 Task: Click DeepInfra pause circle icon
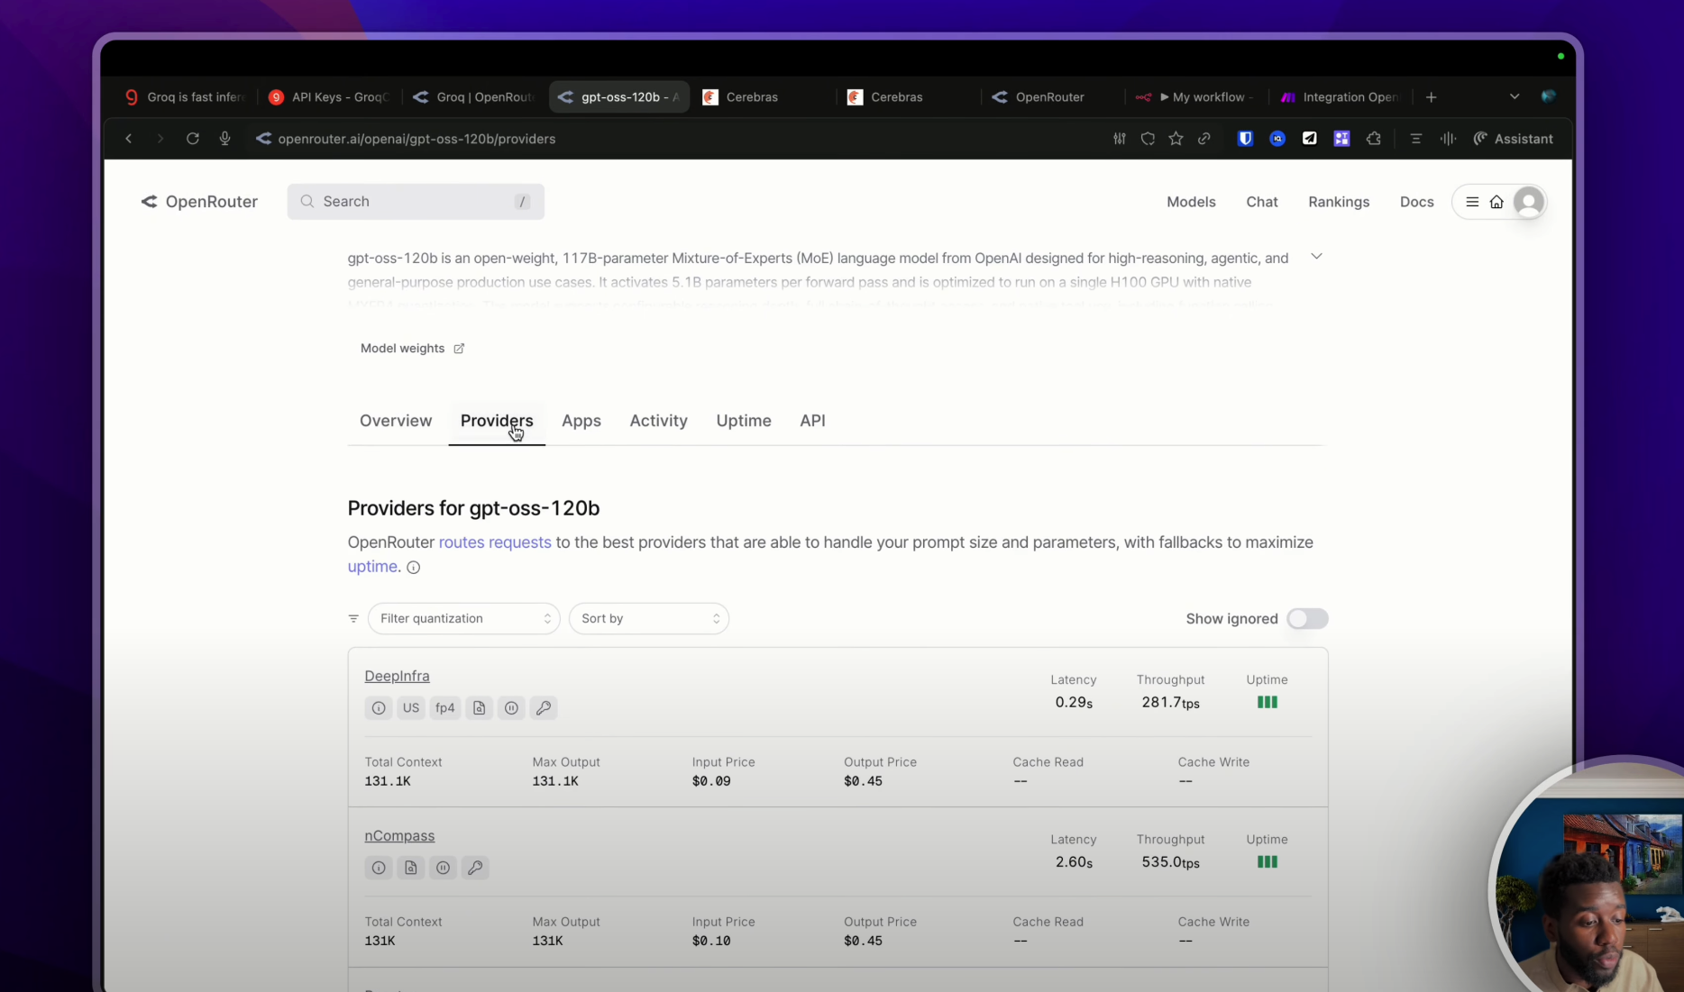pyautogui.click(x=511, y=708)
